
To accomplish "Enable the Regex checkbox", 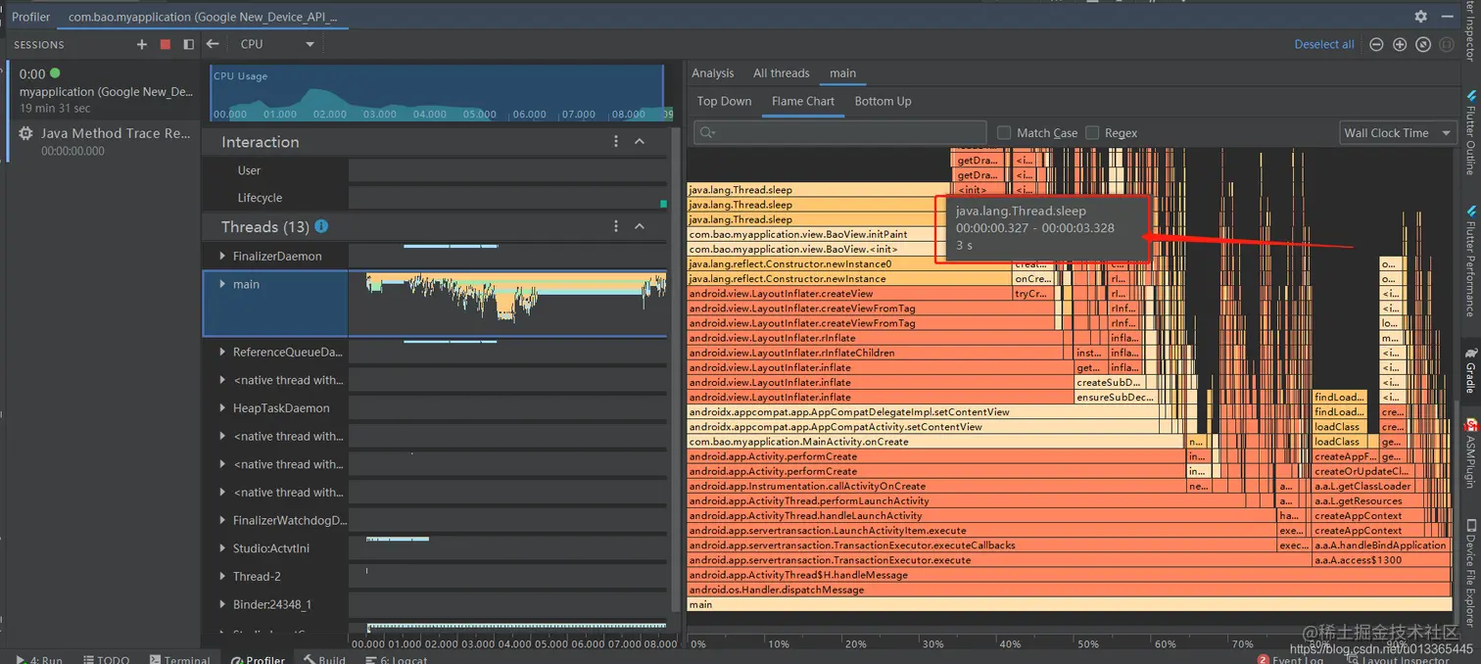I will pyautogui.click(x=1092, y=132).
